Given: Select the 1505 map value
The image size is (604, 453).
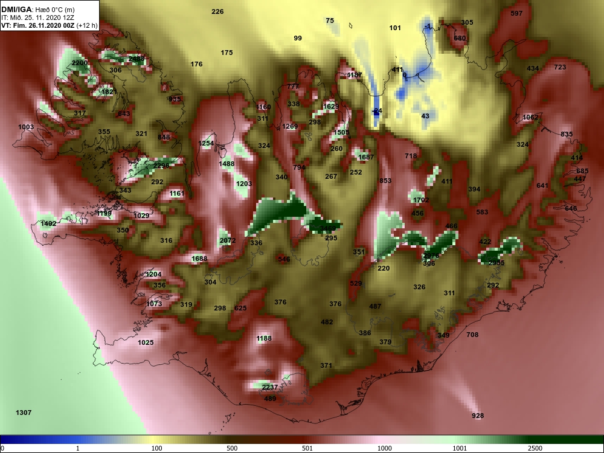Looking at the screenshot, I should pos(341,132).
